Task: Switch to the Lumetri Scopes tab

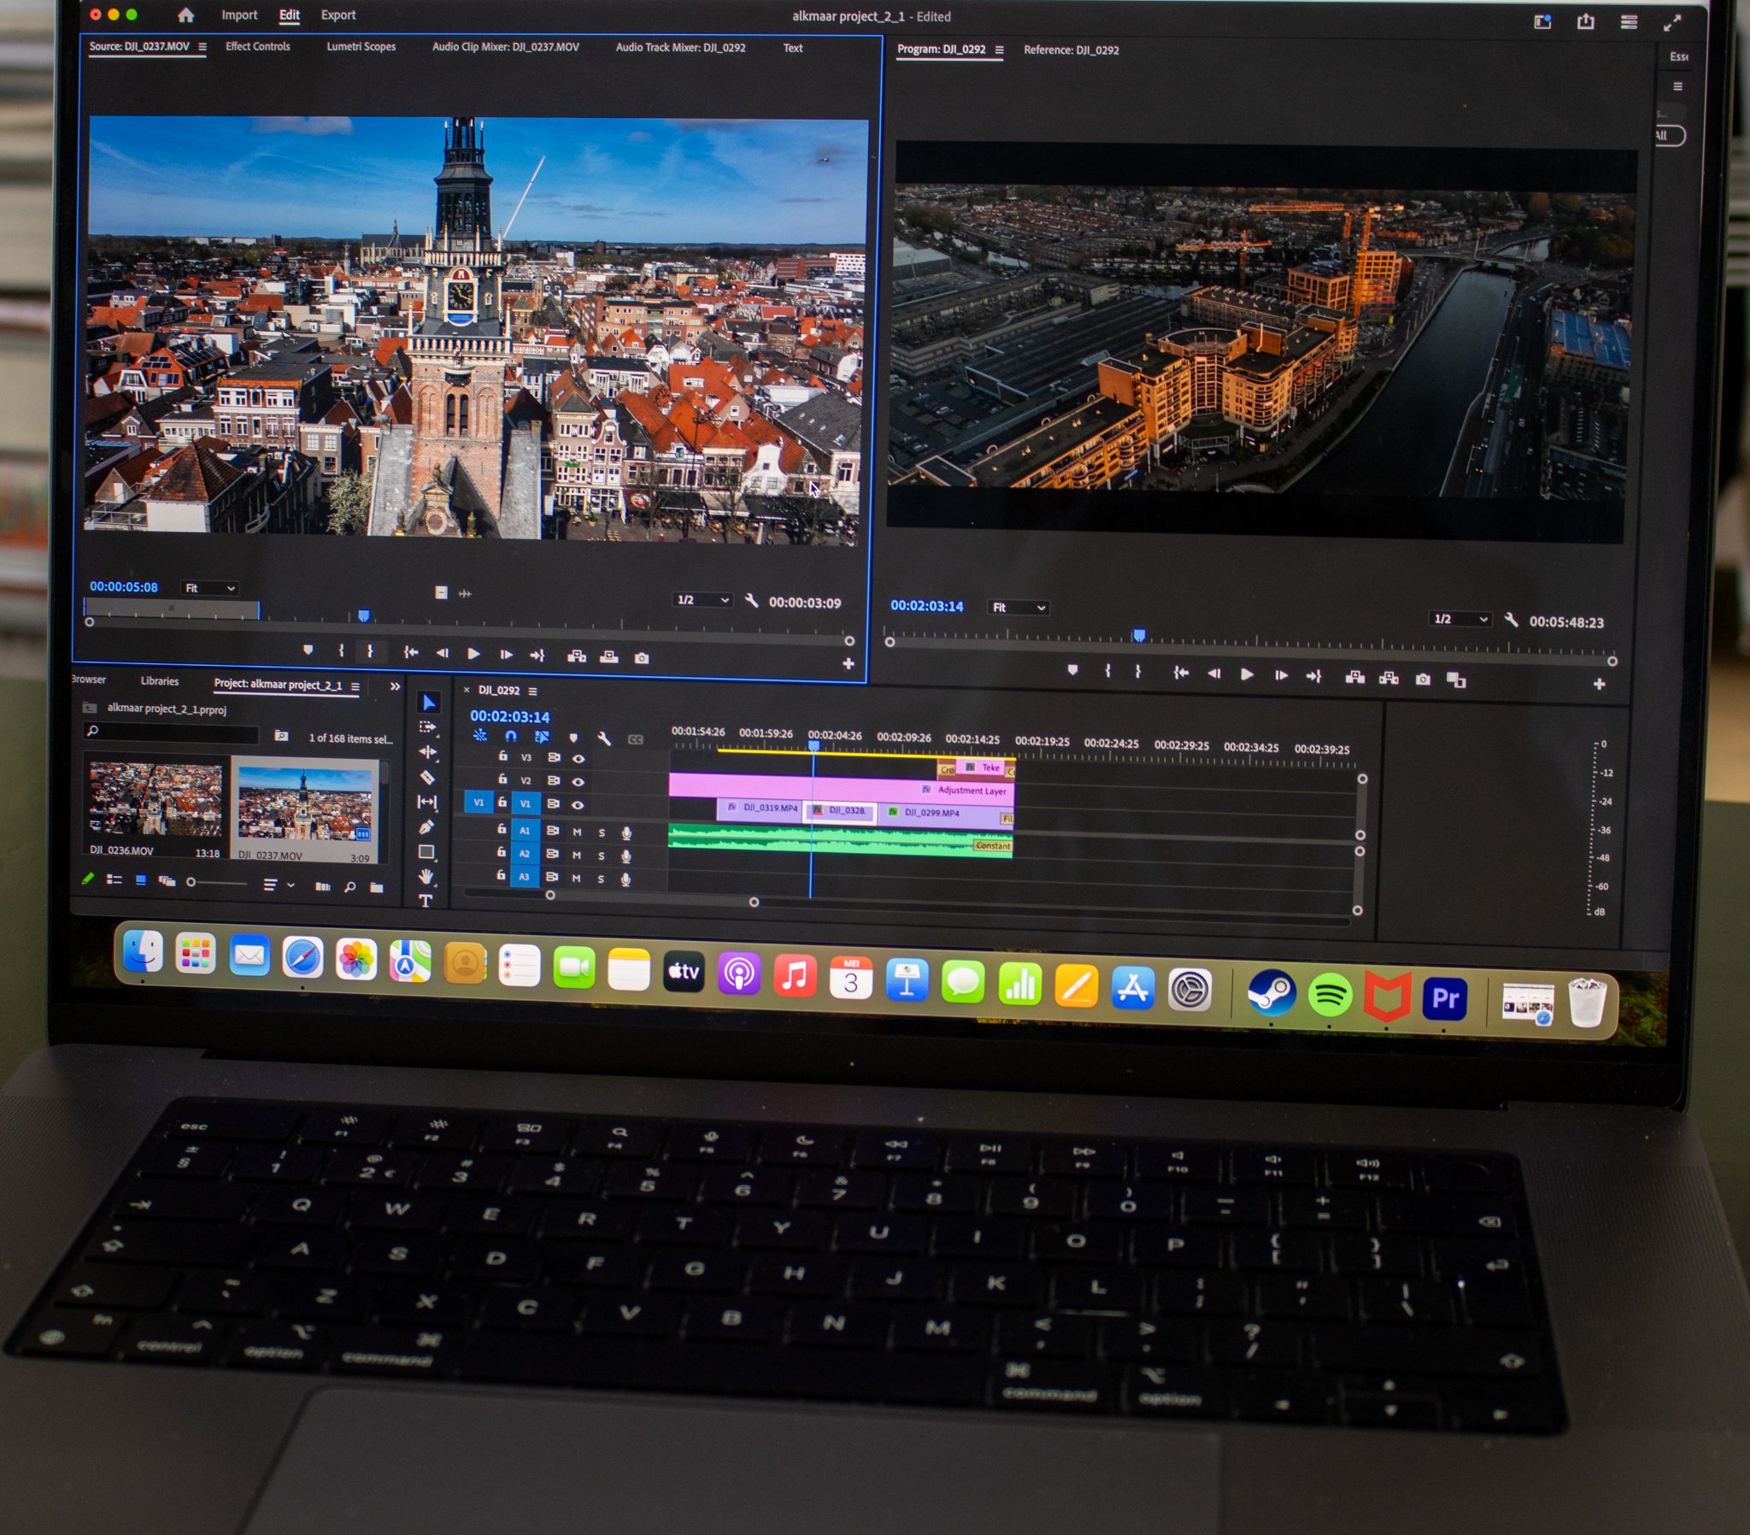Action: (361, 46)
